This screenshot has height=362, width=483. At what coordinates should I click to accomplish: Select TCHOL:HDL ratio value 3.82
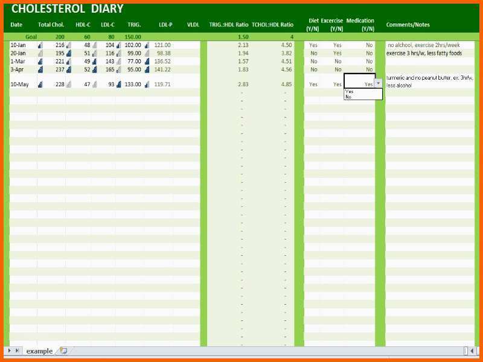point(286,53)
